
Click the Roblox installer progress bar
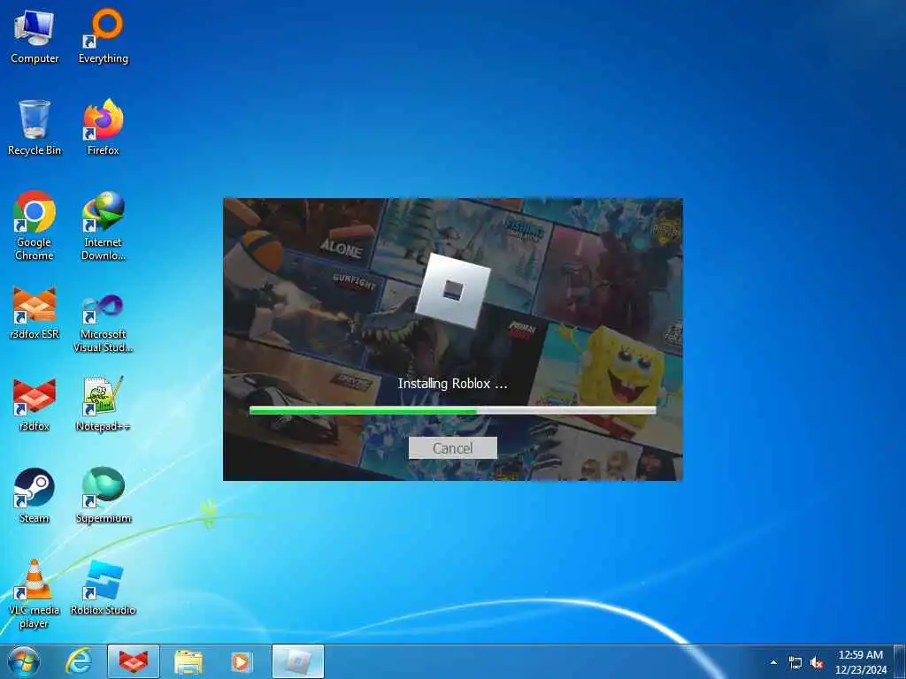452,410
